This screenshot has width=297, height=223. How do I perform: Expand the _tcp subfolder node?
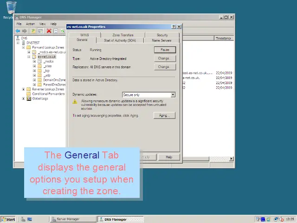[x=34, y=71]
